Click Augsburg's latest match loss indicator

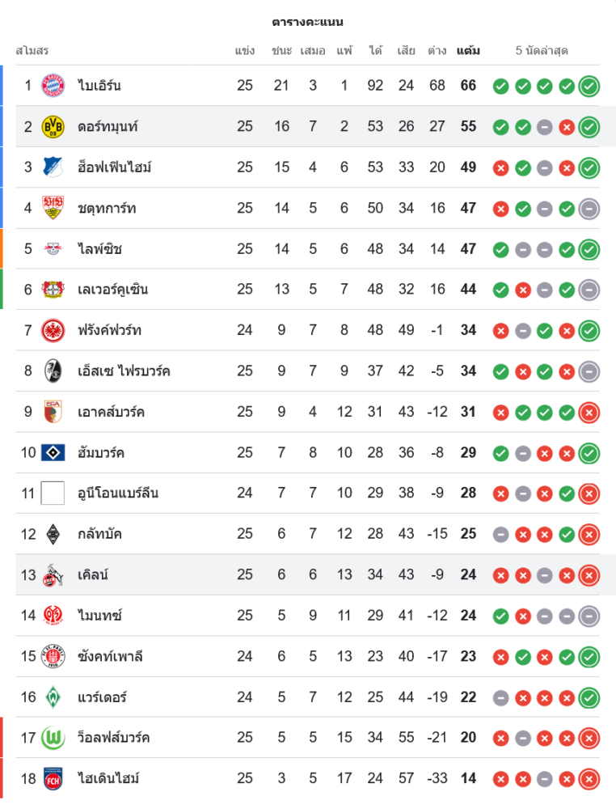pos(589,412)
